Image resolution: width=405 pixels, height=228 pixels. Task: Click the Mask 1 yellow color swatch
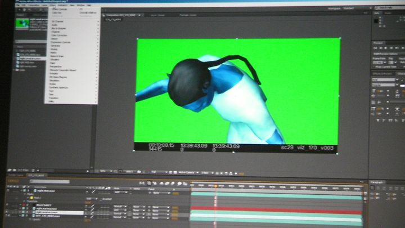[x=31, y=198]
